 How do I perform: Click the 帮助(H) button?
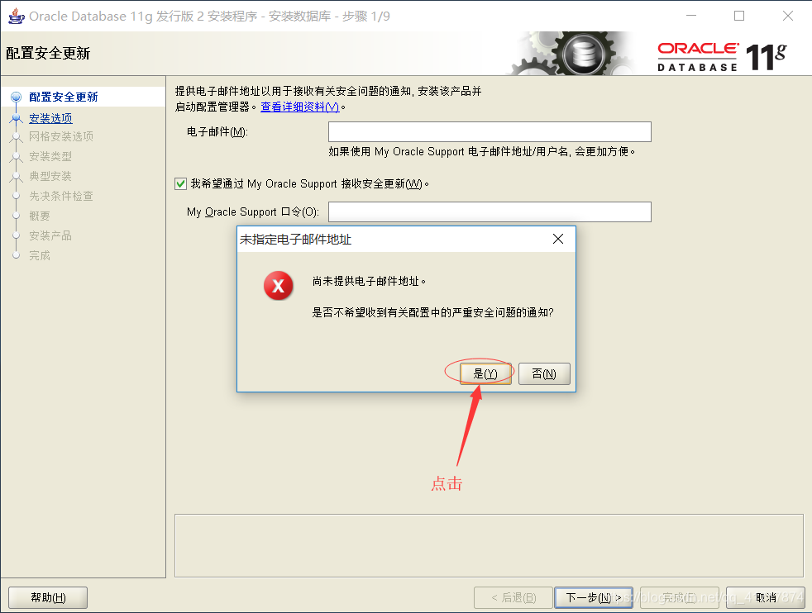click(48, 598)
